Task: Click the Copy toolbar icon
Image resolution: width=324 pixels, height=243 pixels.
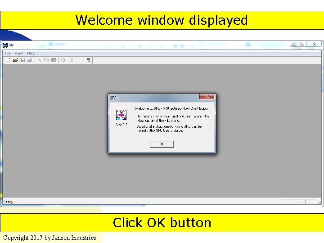Action: click(x=46, y=60)
